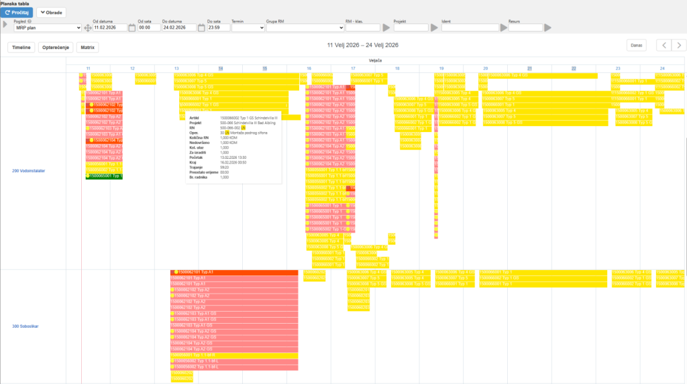The image size is (687, 384).
Task: Go to next date range arrow
Action: (x=679, y=45)
